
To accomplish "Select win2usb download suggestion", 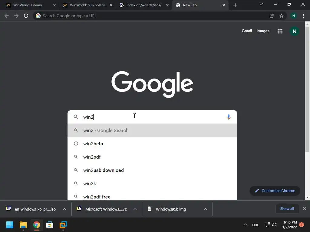I will 152,170.
